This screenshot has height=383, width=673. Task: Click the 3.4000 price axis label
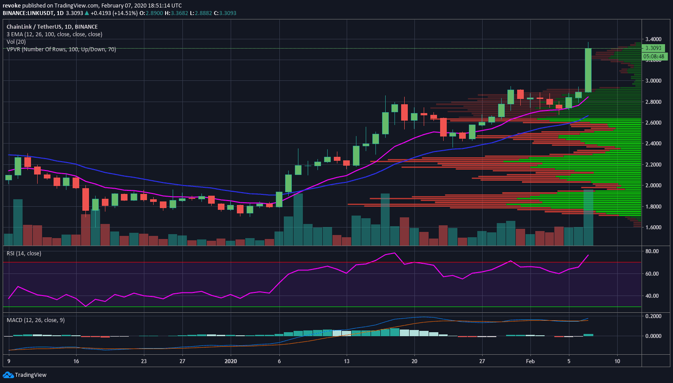pos(653,39)
